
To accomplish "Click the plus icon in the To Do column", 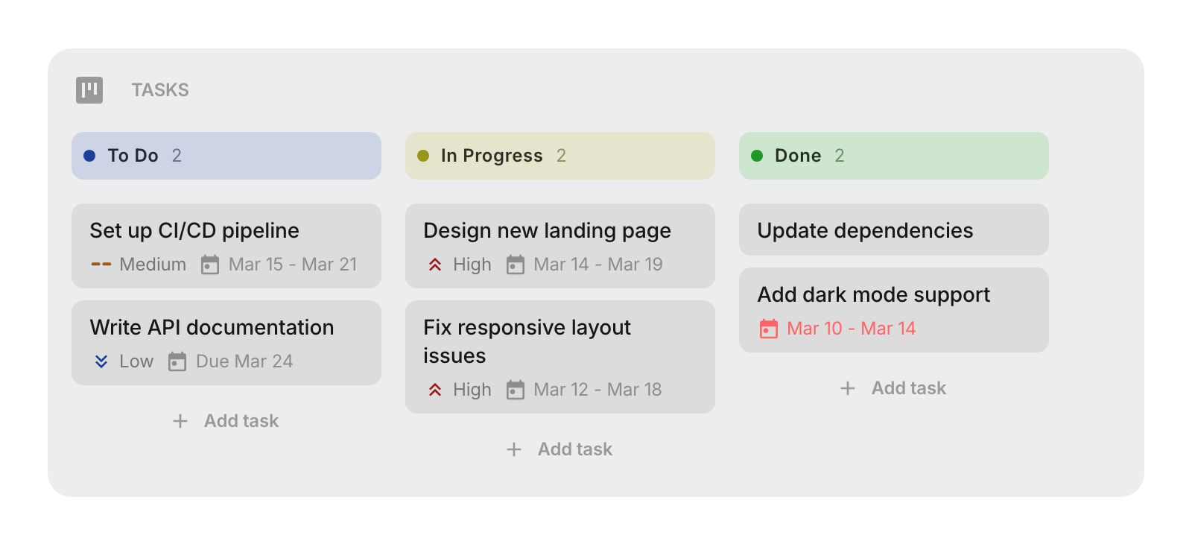I will [179, 421].
